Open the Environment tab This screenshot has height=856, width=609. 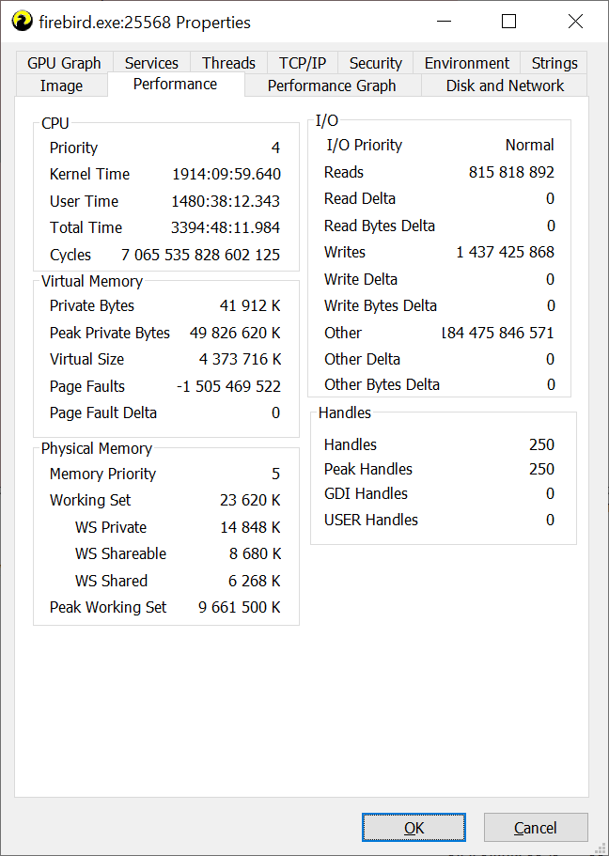pos(466,63)
